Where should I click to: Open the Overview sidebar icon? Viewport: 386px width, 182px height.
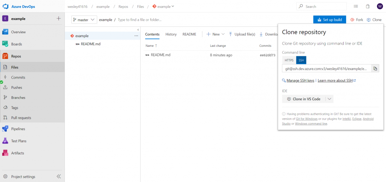click(x=5, y=32)
